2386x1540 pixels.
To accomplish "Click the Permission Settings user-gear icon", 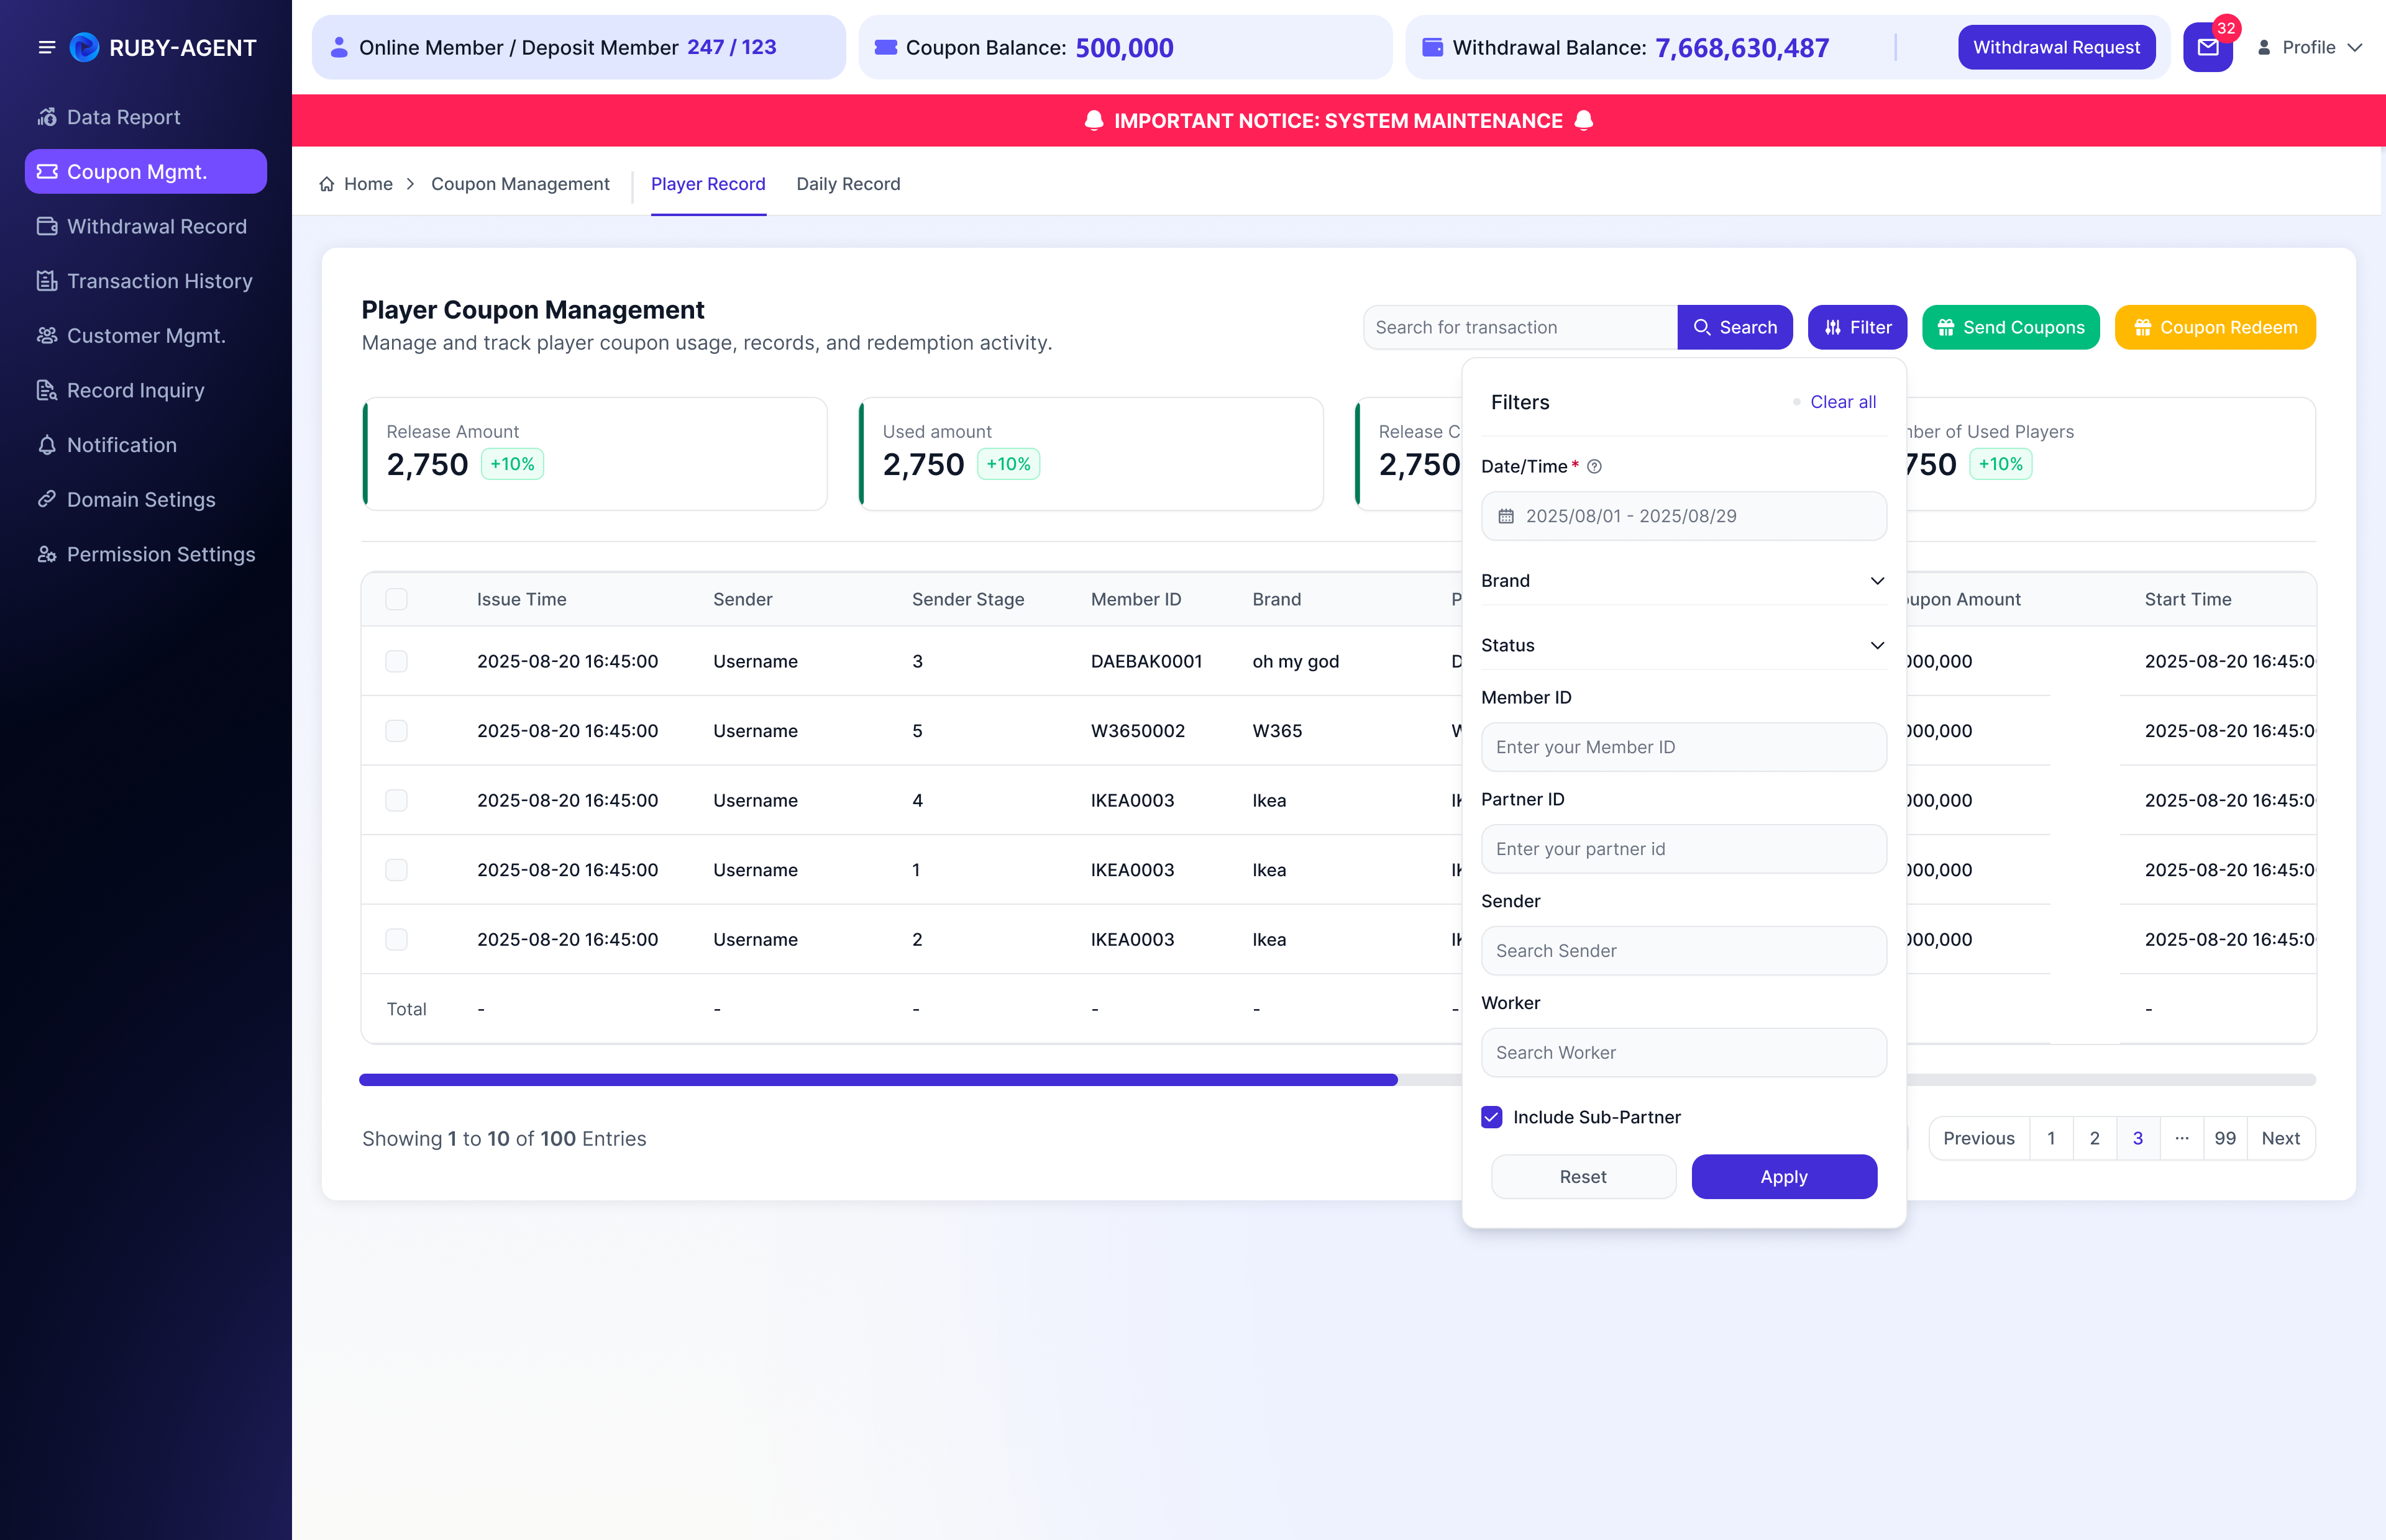I will click(47, 554).
